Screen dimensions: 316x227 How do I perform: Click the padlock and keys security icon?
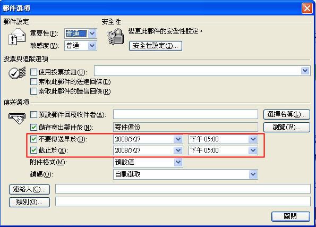(x=115, y=37)
